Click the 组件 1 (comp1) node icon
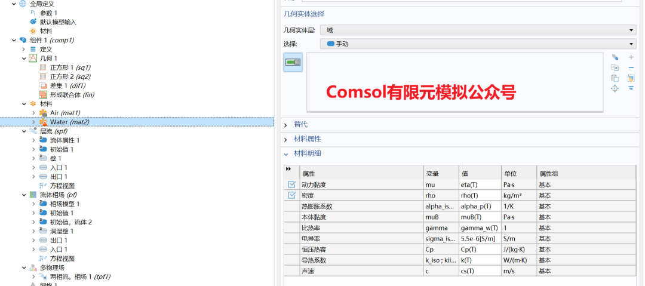 click(23, 40)
